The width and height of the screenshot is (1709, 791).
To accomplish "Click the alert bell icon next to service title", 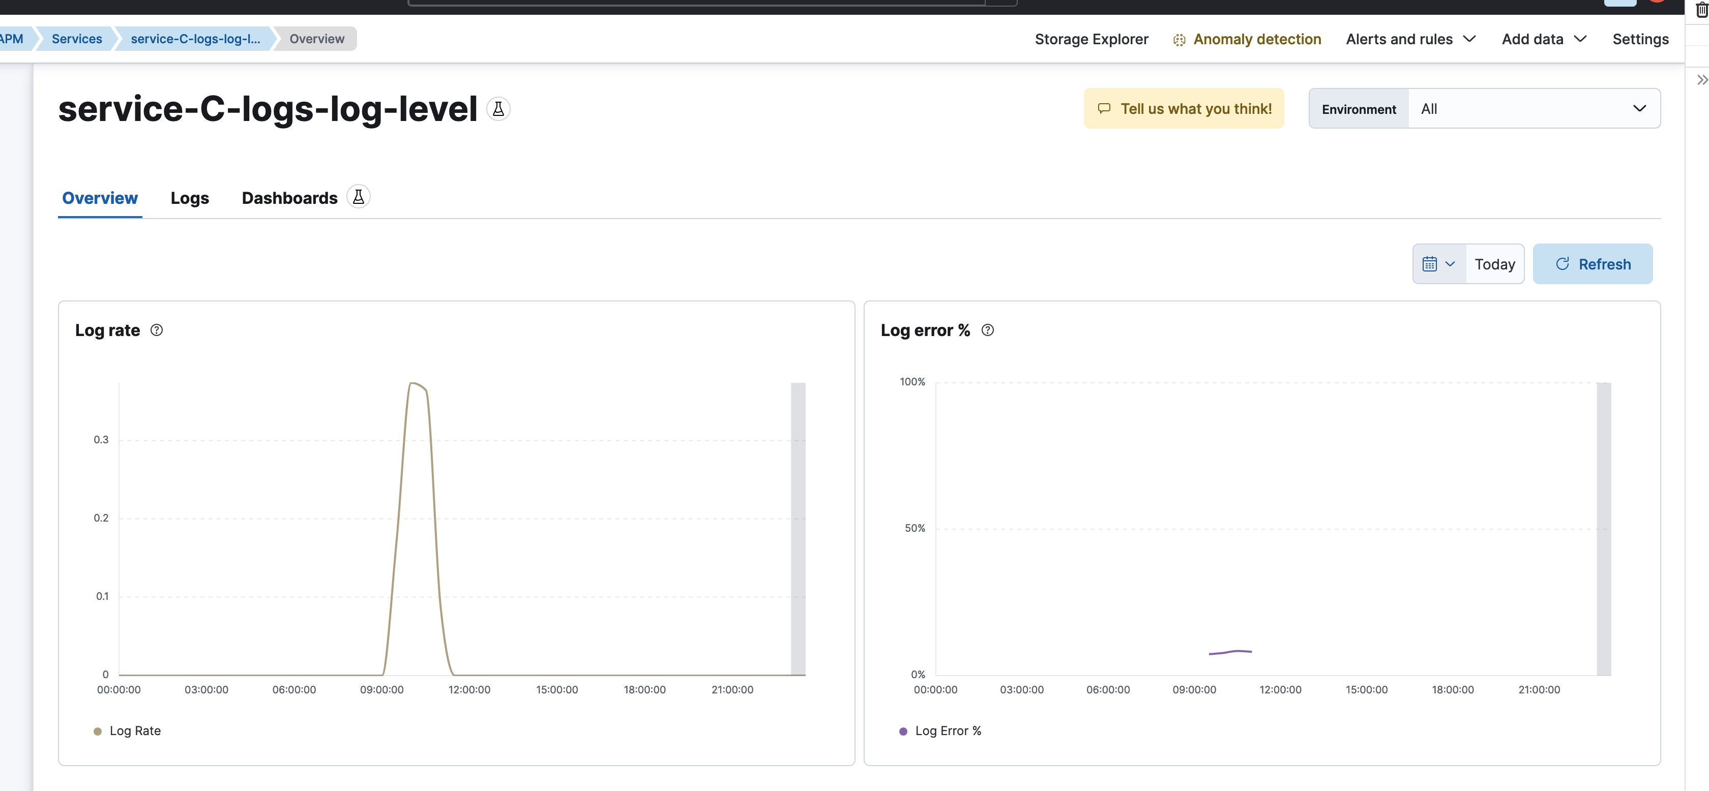I will [497, 108].
